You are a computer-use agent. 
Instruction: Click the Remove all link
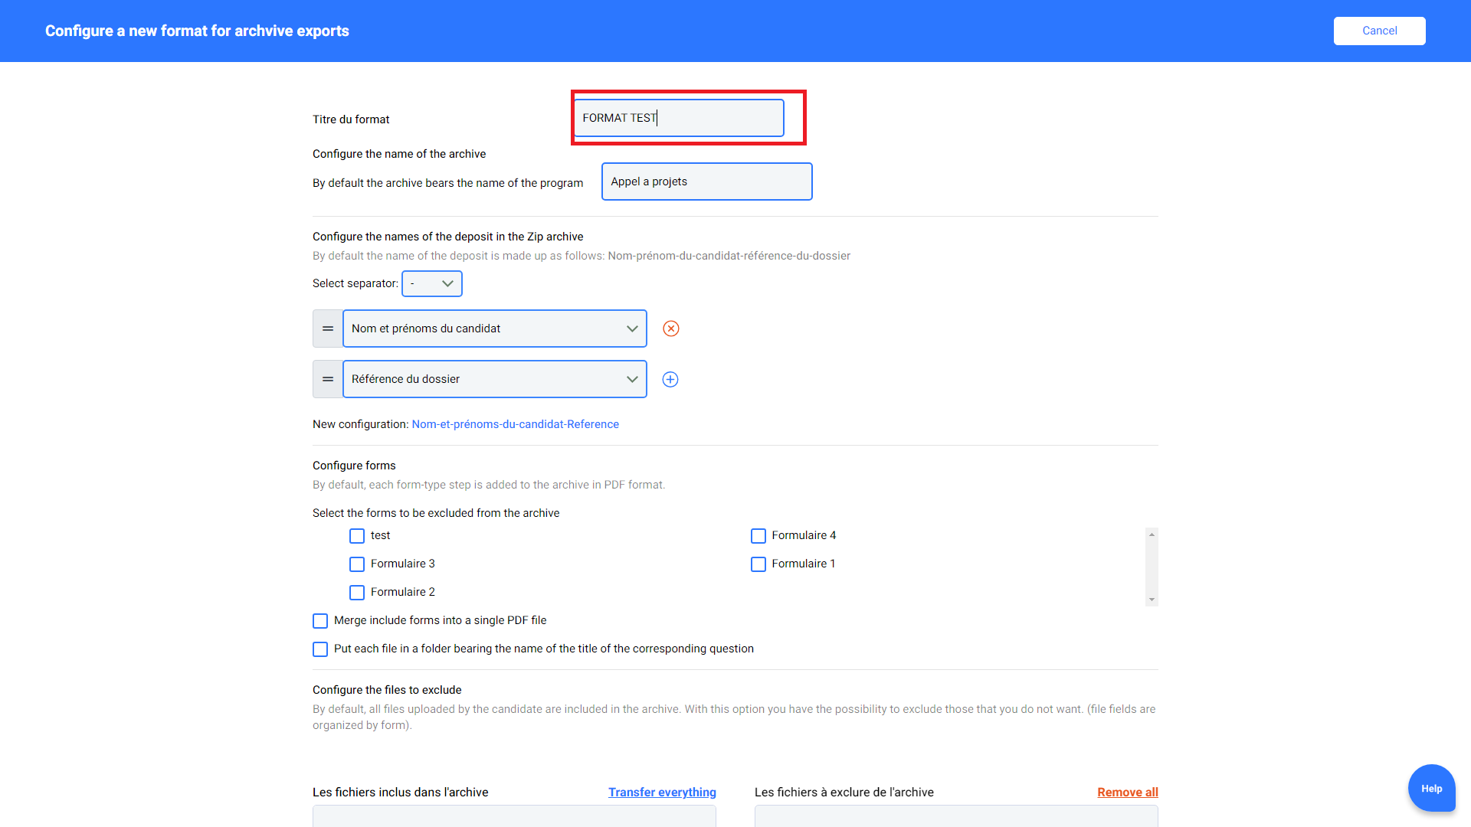(x=1127, y=793)
